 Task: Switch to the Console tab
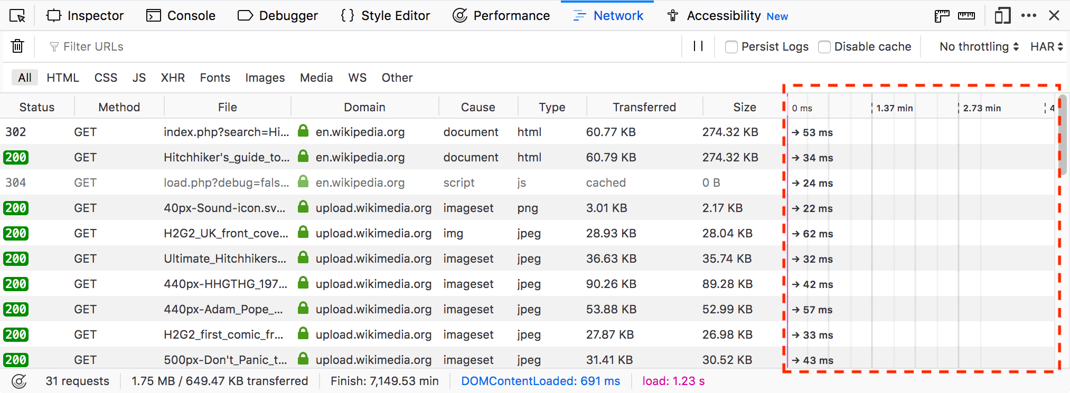pos(181,16)
